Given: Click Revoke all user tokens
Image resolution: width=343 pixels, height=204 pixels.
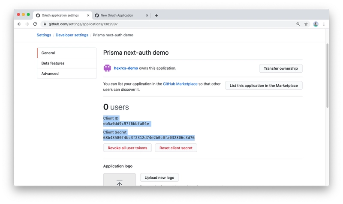Looking at the screenshot, I should (x=127, y=148).
